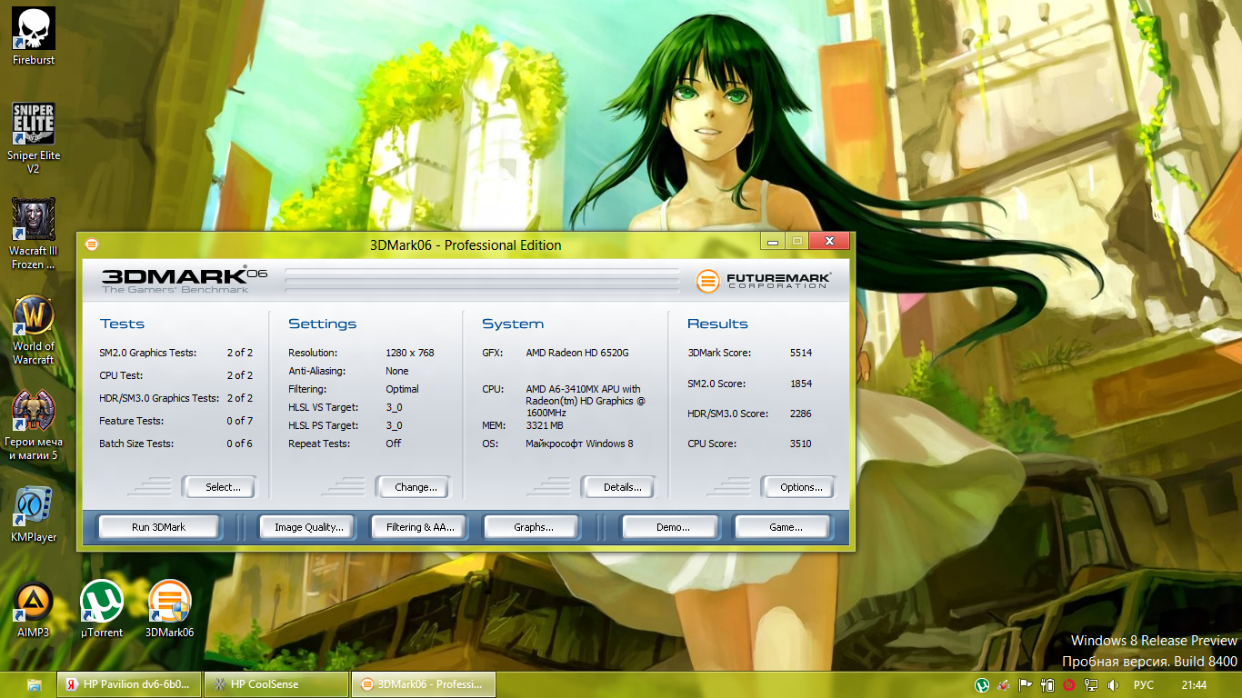
Task: Start the Demo... button
Action: click(x=672, y=527)
